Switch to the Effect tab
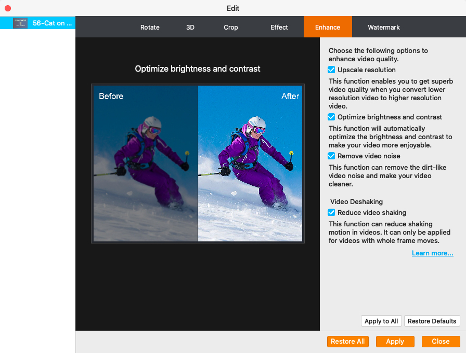Screen dimensions: 466x353 [x=279, y=28]
